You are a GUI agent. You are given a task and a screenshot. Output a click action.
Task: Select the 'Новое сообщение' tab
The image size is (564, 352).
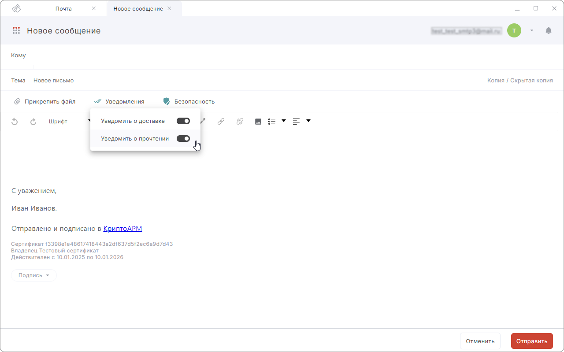[138, 8]
